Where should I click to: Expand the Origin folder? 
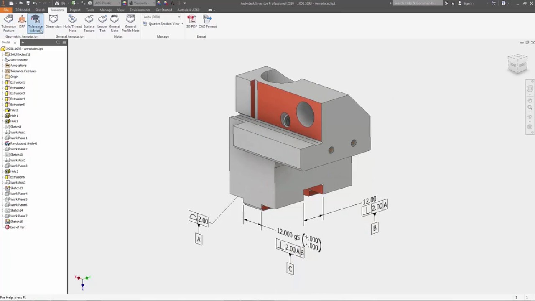3,77
